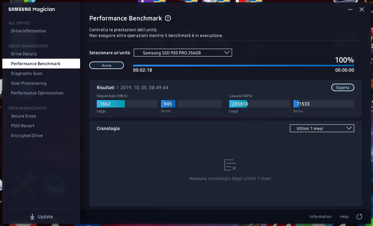
Task: Close the Samsung Magician window
Action: coord(362,9)
